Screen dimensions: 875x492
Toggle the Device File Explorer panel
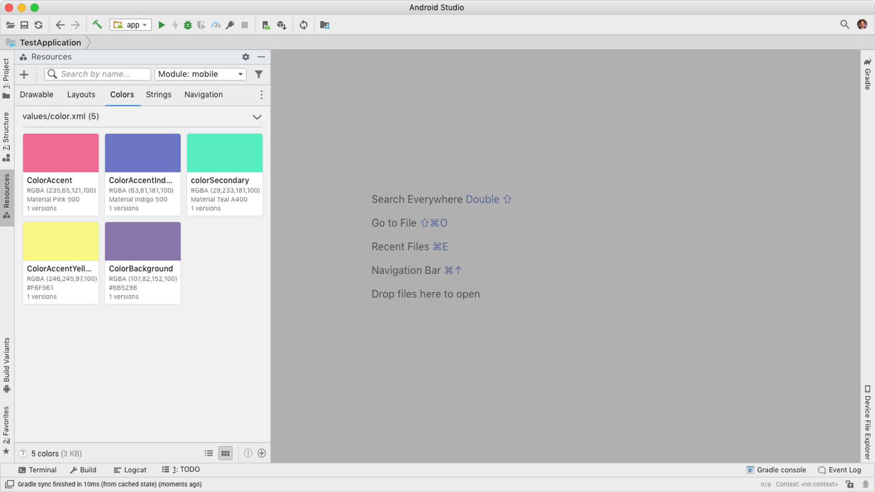point(868,423)
